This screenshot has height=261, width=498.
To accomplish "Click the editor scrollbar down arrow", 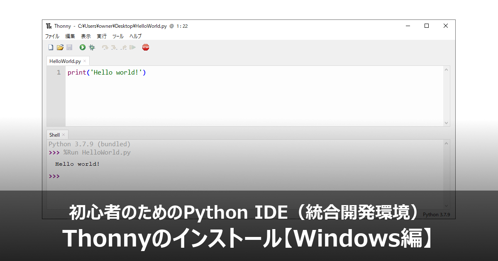I will click(x=446, y=123).
